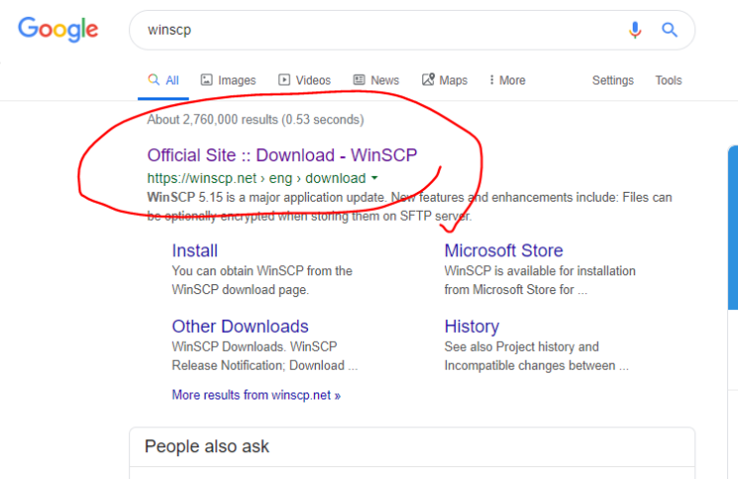This screenshot has width=738, height=479.
Task: Select the All search tab
Action: (163, 80)
